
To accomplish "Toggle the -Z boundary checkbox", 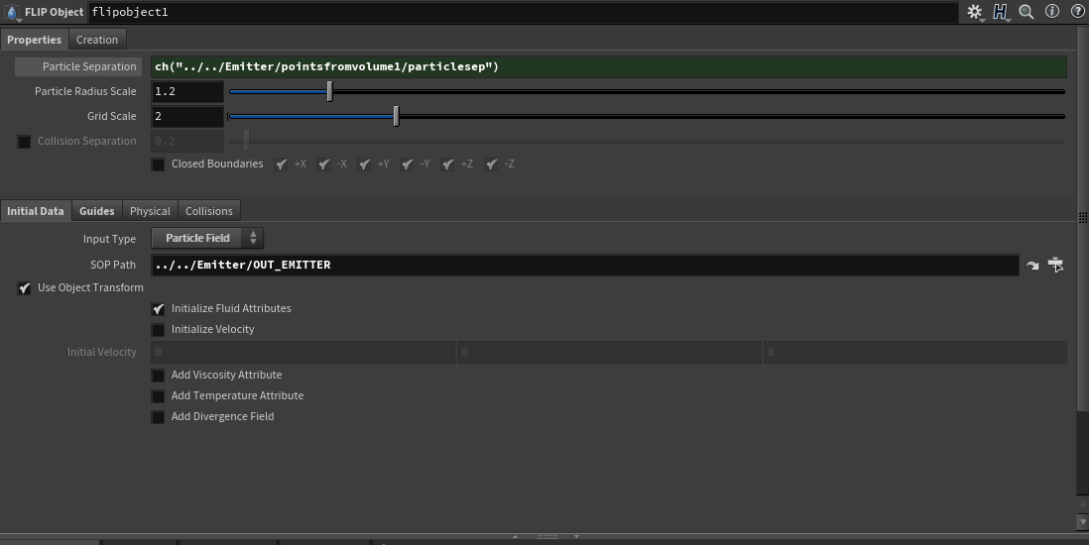I will click(492, 164).
